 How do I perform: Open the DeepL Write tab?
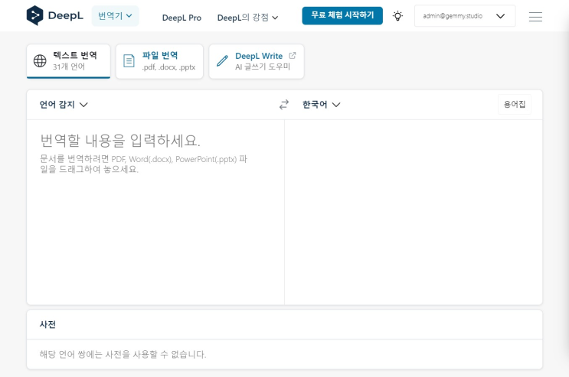click(x=257, y=61)
